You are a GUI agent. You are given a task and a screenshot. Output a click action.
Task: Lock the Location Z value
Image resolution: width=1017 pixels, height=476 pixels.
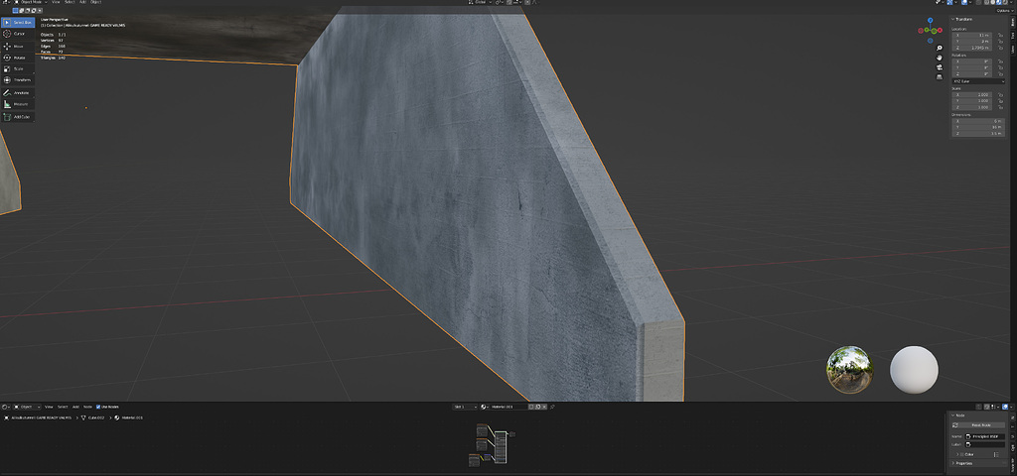point(1001,48)
